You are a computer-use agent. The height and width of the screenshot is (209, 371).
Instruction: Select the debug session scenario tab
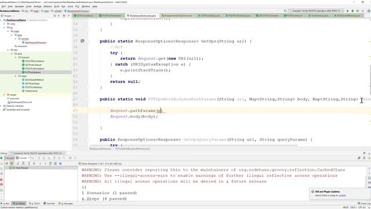coord(37,153)
